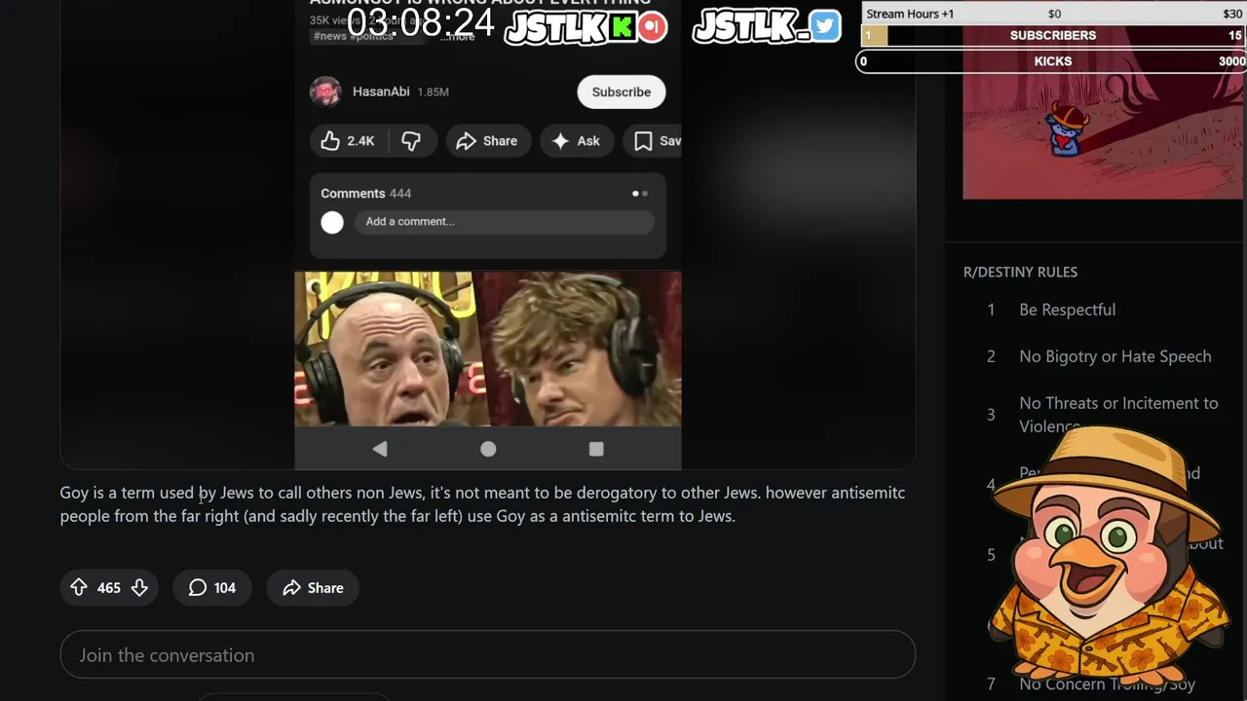Click the stream timer 03:08:24
Image resolution: width=1247 pixels, height=701 pixels.
422,22
